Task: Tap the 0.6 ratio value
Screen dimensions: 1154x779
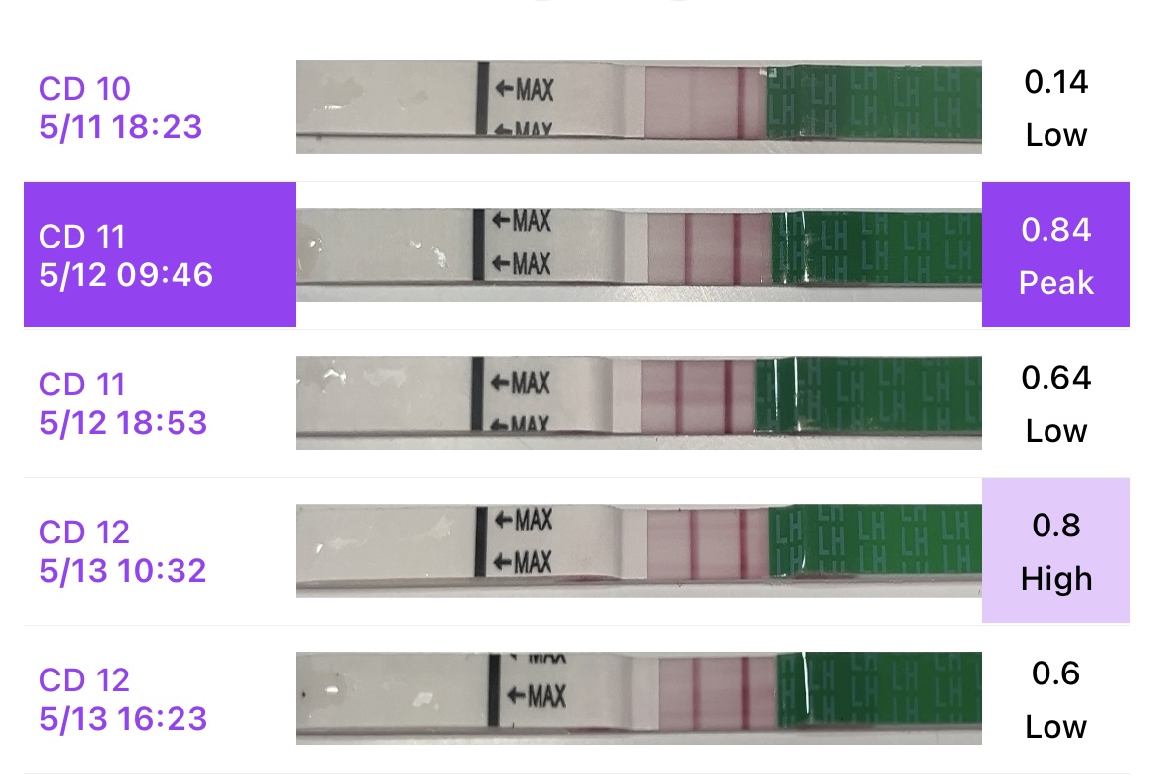Action: pos(1056,673)
